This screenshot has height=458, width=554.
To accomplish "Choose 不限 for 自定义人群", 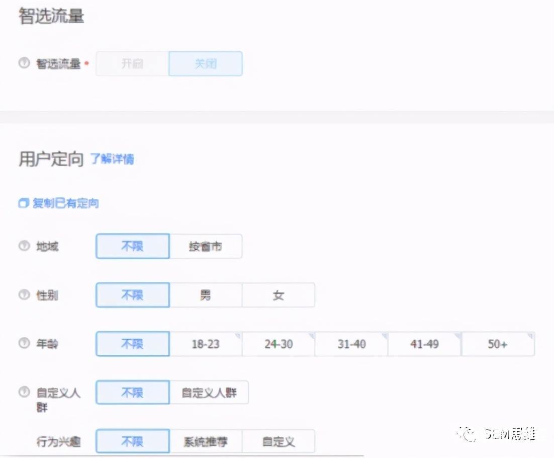I will [133, 393].
